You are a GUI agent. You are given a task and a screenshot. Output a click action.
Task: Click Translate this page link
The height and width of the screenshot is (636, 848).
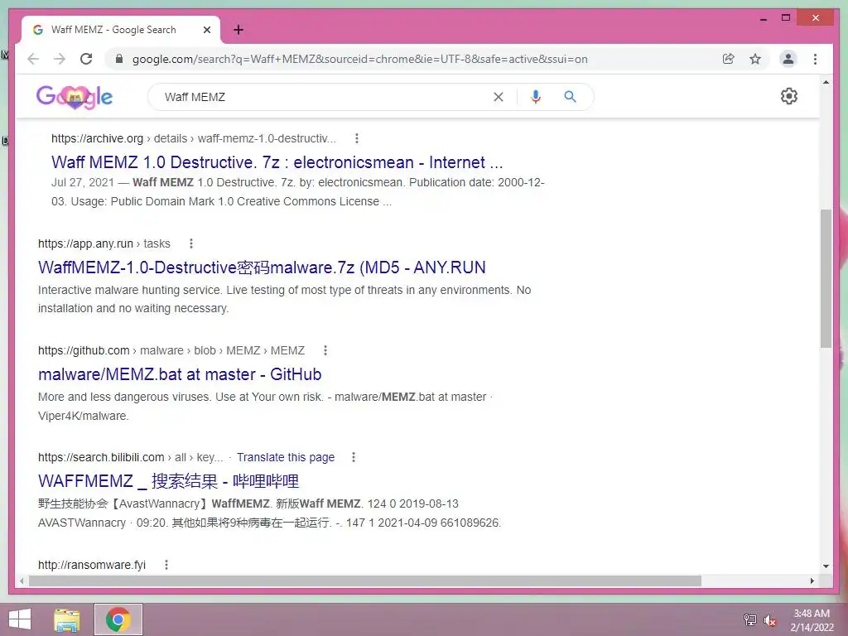286,457
